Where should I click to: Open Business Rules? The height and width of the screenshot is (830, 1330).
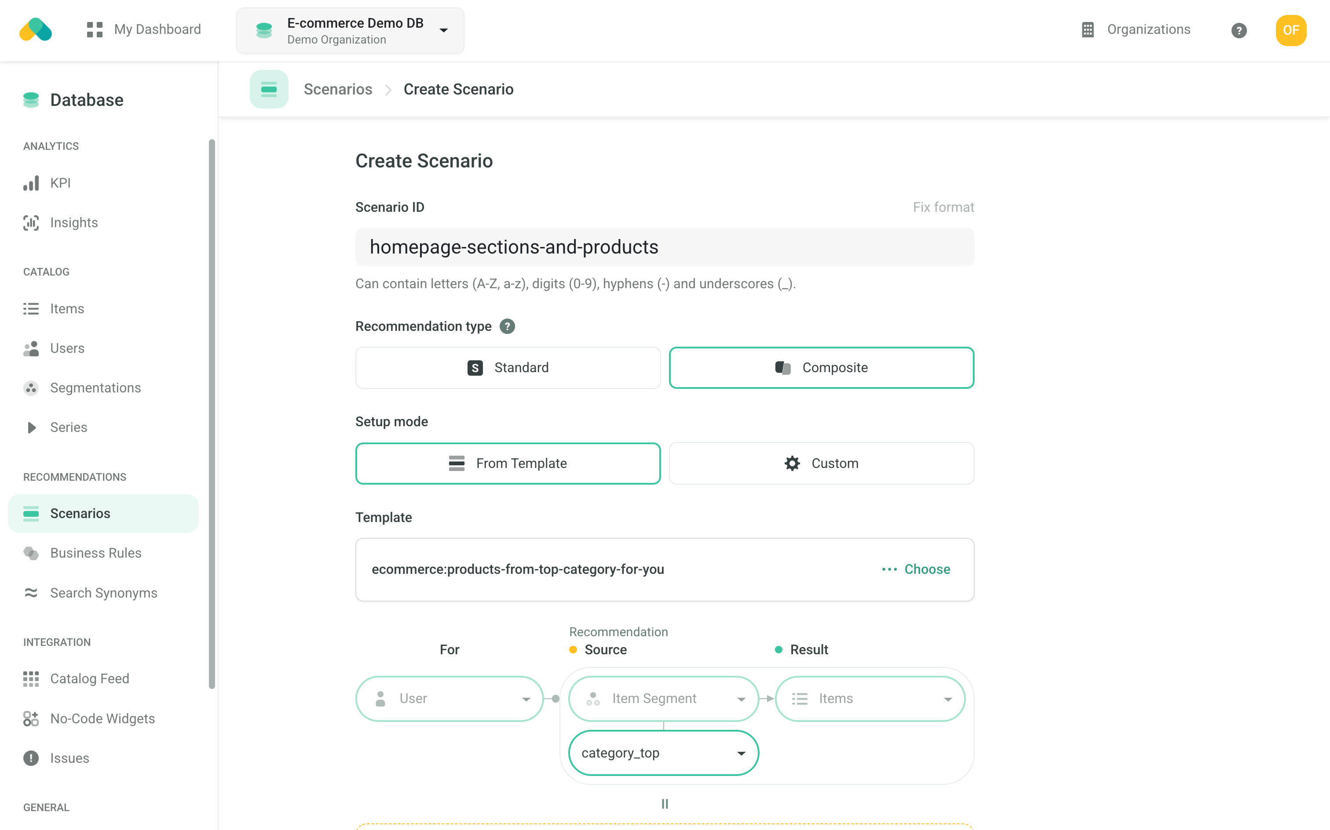click(x=95, y=553)
